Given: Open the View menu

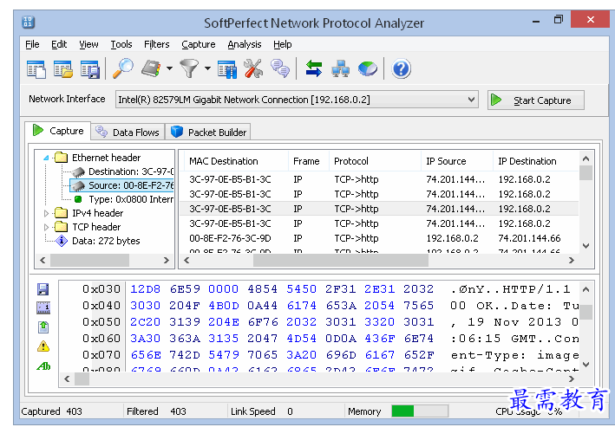Looking at the screenshot, I should click(88, 44).
